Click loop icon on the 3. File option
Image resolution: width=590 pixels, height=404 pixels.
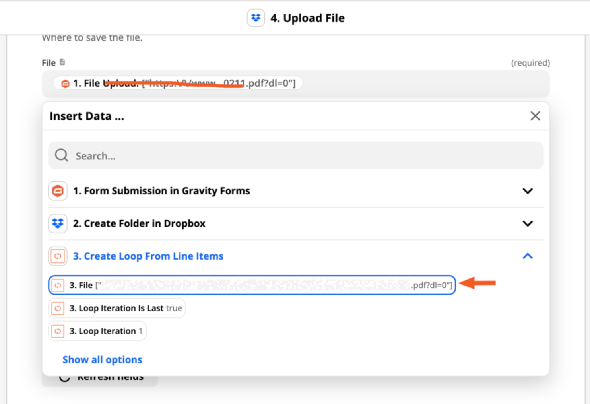pyautogui.click(x=58, y=285)
